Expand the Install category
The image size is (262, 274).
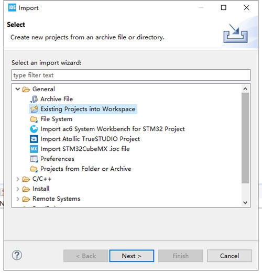[18, 189]
